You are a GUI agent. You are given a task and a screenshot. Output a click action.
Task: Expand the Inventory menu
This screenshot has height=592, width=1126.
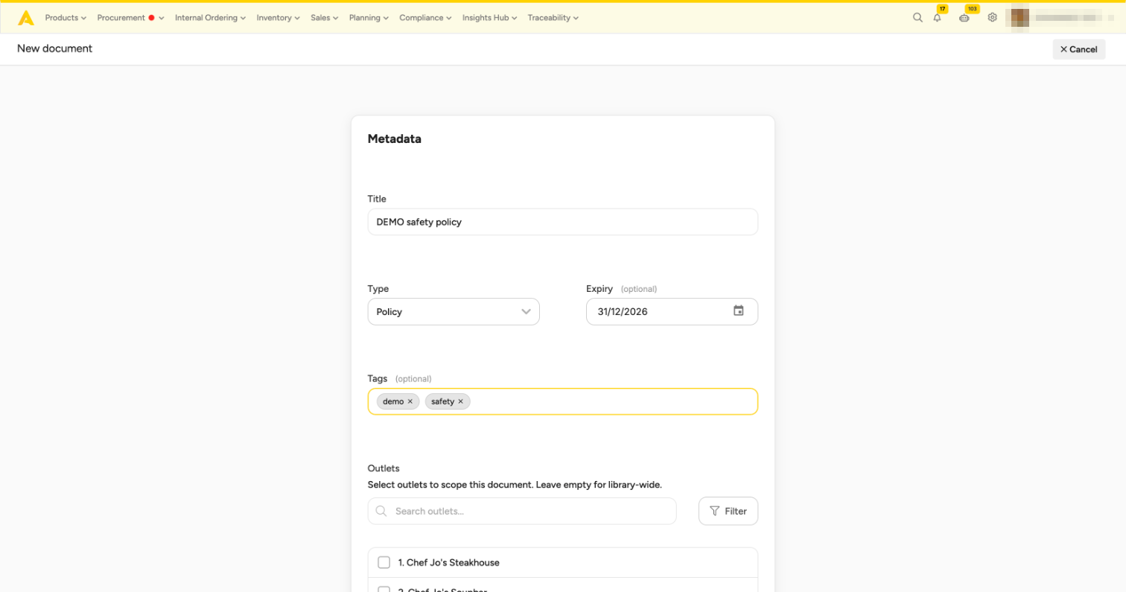click(279, 18)
